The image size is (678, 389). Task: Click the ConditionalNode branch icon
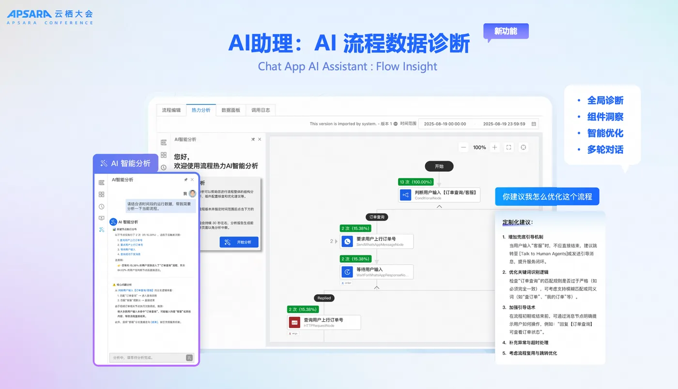pyautogui.click(x=406, y=195)
